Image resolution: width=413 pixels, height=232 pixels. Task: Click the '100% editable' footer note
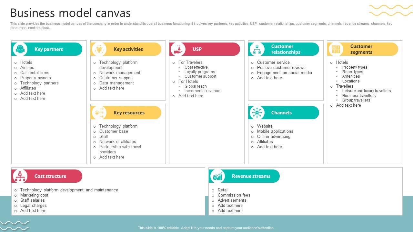pos(206,228)
